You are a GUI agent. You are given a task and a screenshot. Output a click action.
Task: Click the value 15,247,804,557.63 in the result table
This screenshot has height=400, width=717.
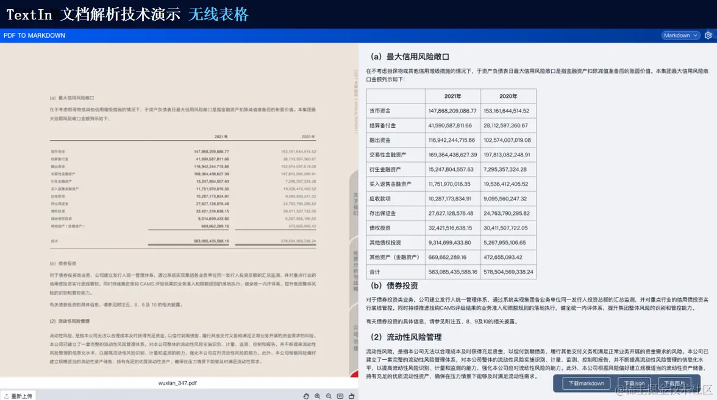451,169
